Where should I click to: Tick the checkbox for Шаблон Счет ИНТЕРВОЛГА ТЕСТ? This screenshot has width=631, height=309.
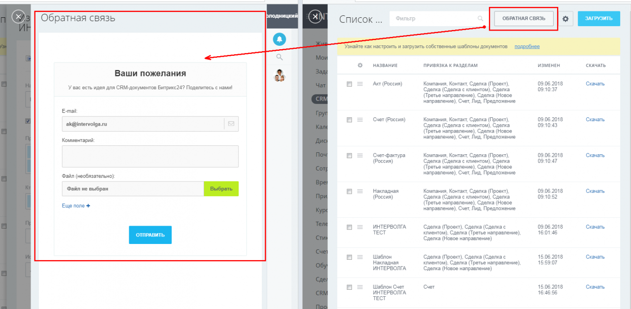click(349, 287)
